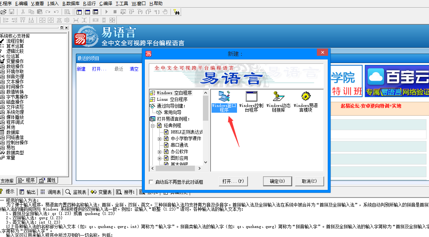Expand the 办公软件 tree node
This screenshot has height=237, width=429.
coord(159,152)
